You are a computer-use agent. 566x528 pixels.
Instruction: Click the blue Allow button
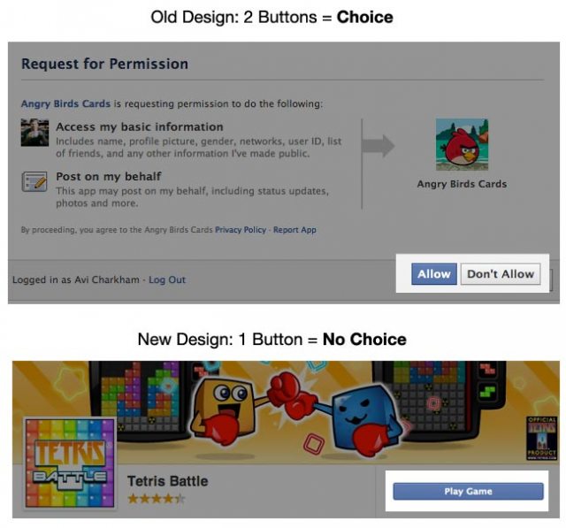[434, 274]
